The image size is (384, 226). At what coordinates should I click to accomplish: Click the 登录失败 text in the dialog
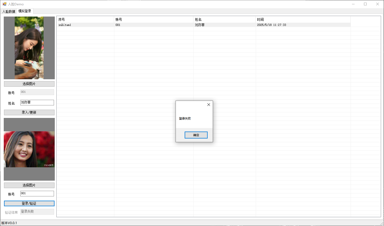point(185,118)
